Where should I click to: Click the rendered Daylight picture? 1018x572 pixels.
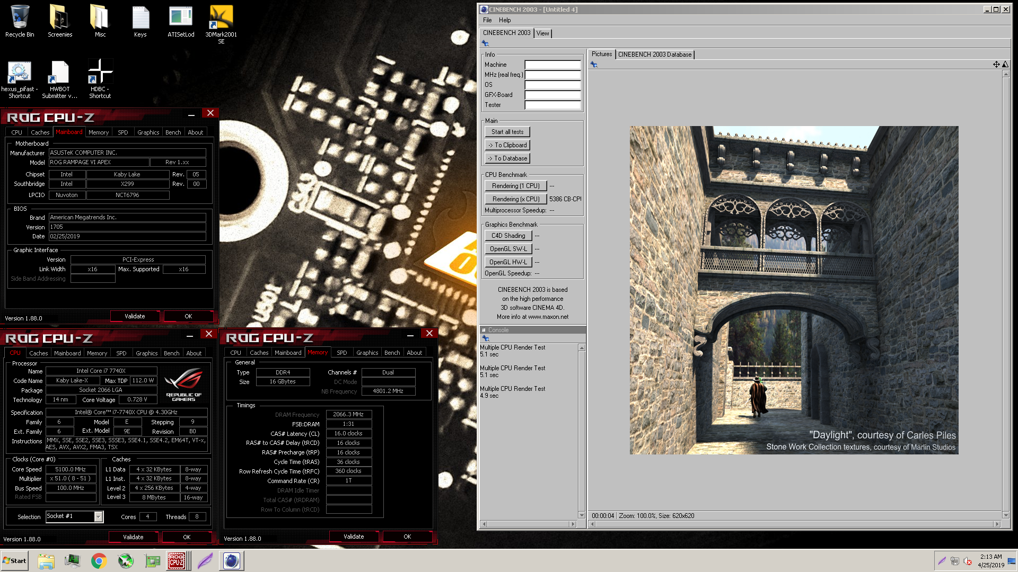coord(794,290)
